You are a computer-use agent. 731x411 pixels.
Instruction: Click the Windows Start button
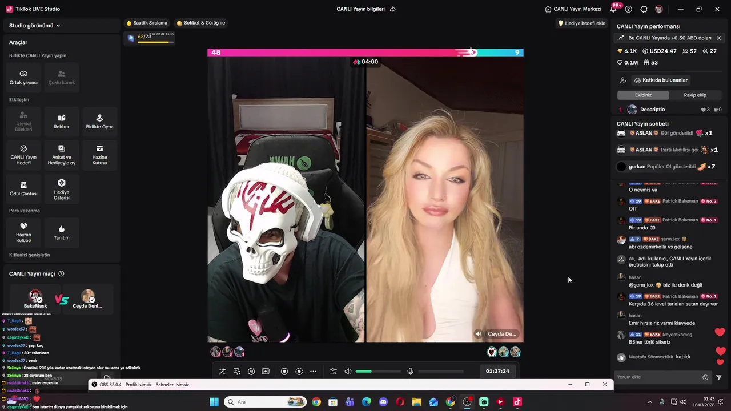pyautogui.click(x=214, y=402)
